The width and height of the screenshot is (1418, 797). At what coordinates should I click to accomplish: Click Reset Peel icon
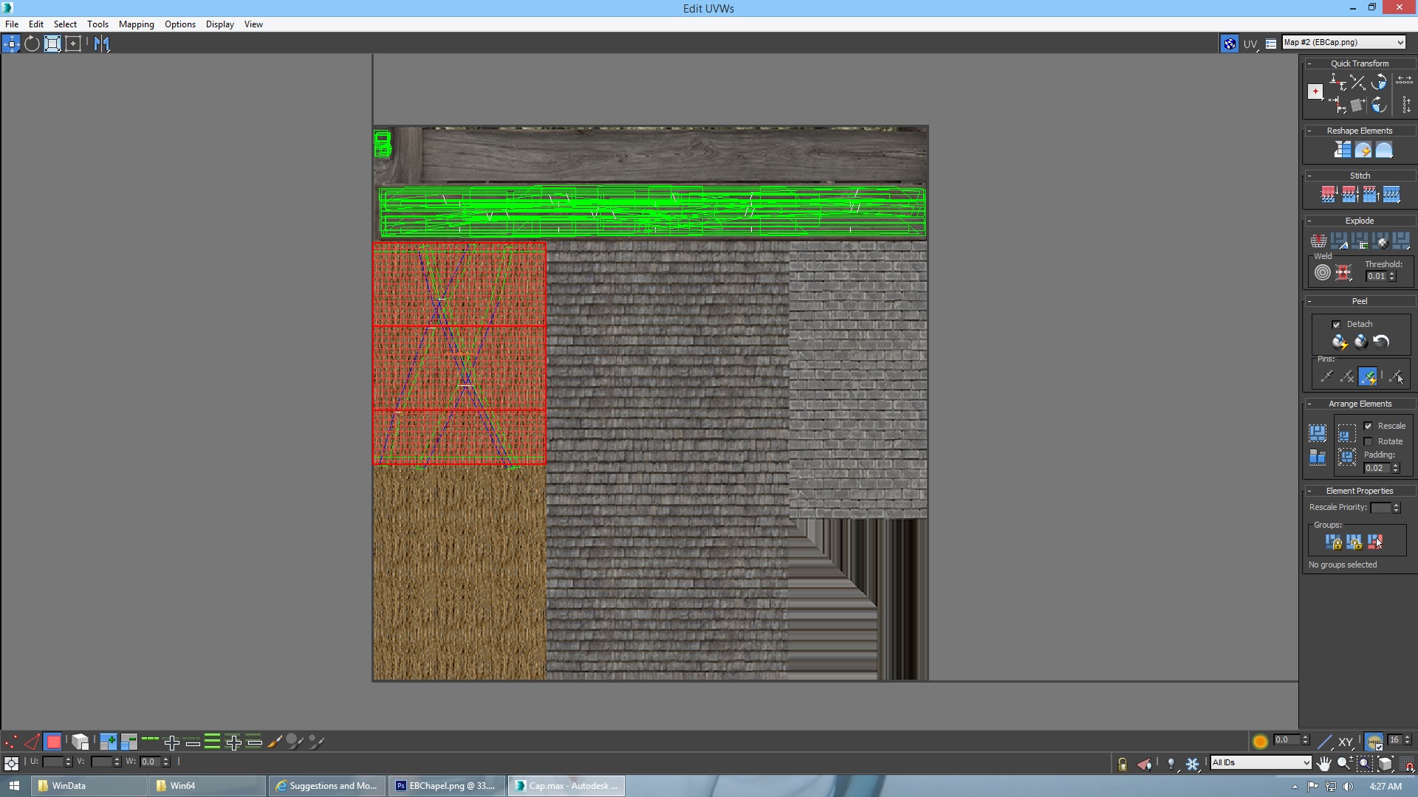tap(1381, 342)
